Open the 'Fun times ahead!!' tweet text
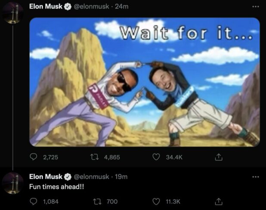The width and height of the screenshot is (266, 210). pyautogui.click(x=56, y=187)
